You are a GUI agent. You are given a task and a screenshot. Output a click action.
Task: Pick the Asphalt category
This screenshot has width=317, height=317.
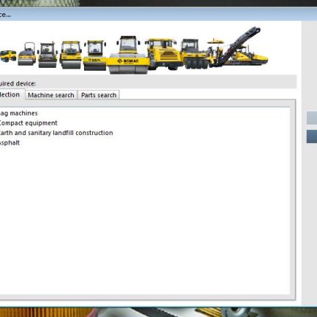[10, 143]
